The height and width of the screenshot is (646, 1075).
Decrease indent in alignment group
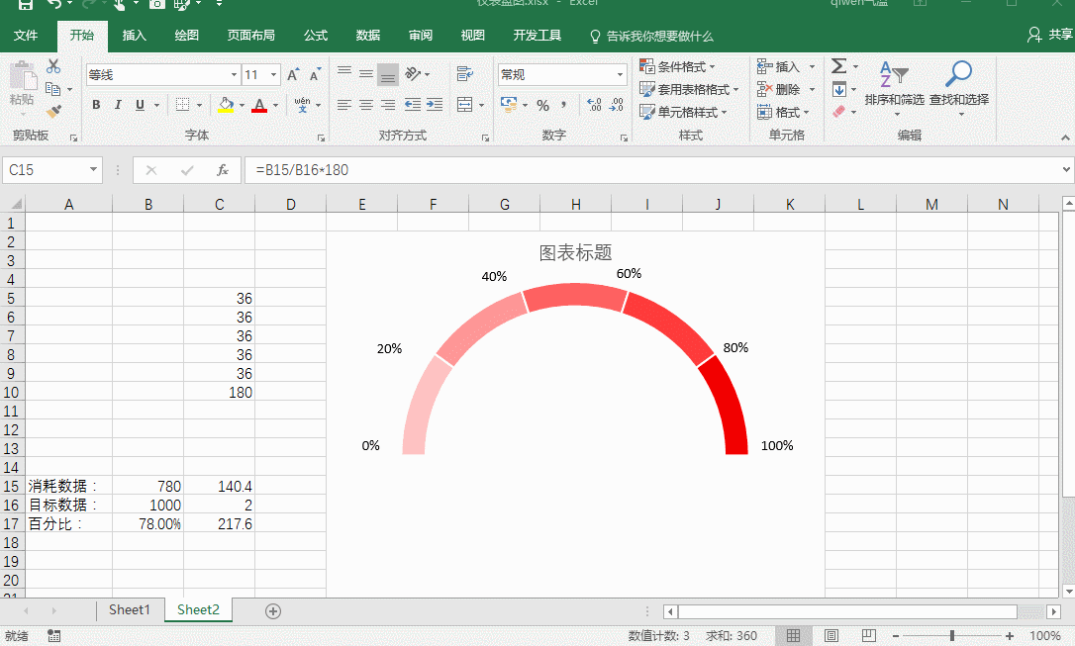pos(413,104)
